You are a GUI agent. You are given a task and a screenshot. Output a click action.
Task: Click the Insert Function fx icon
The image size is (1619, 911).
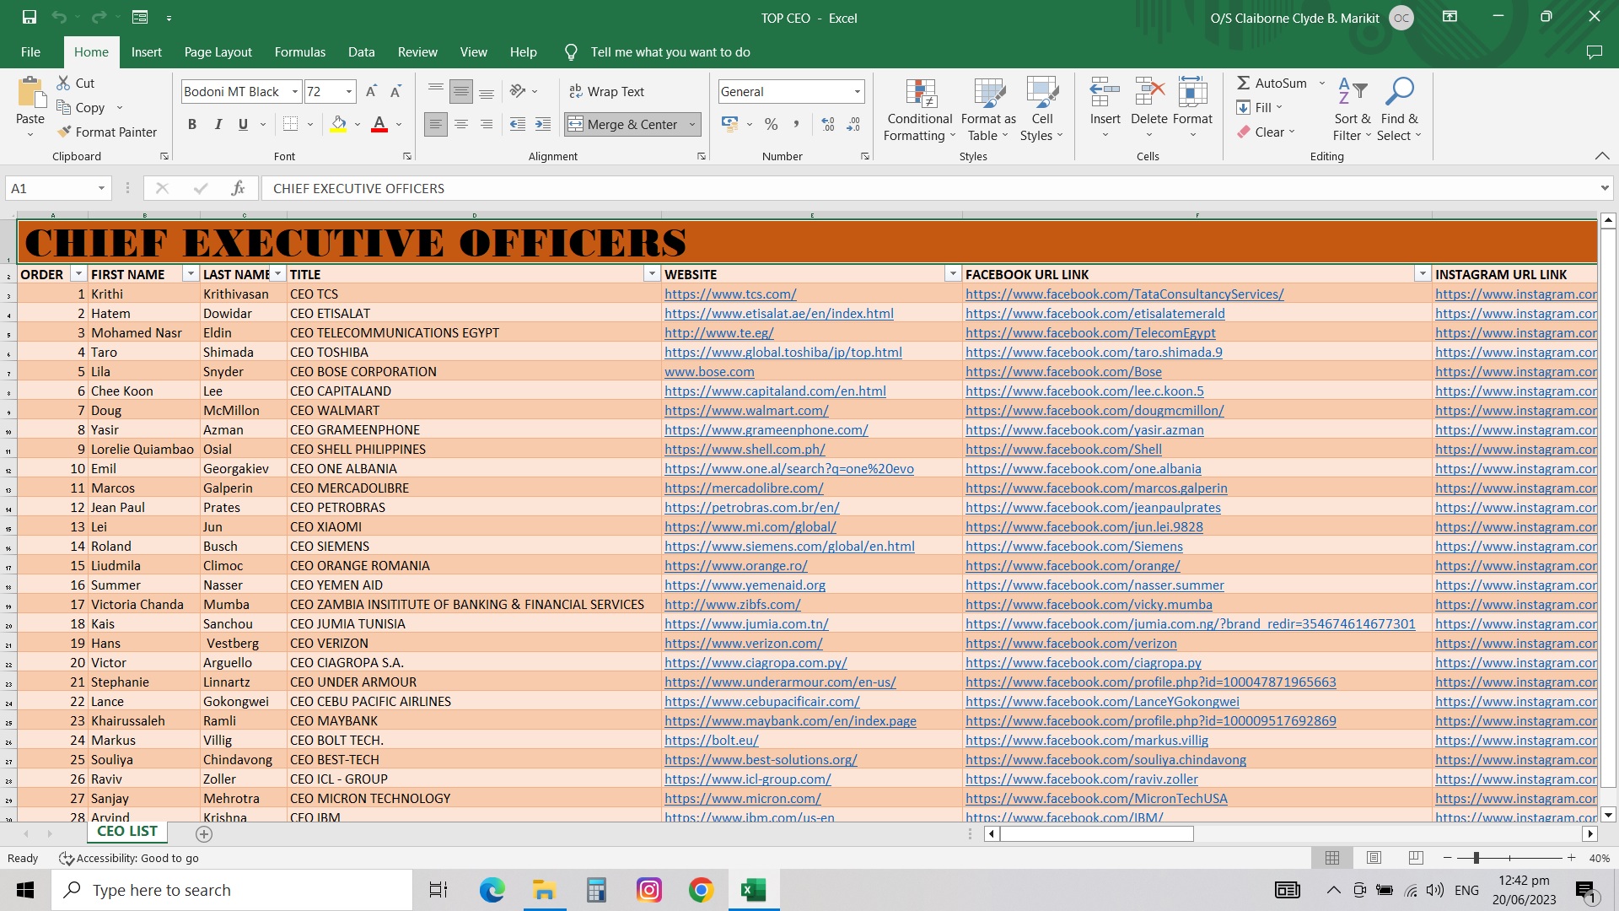238,188
